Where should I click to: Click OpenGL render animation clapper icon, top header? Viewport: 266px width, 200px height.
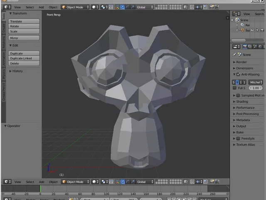(217, 7)
